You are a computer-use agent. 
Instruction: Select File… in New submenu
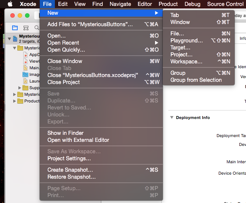click(x=199, y=34)
